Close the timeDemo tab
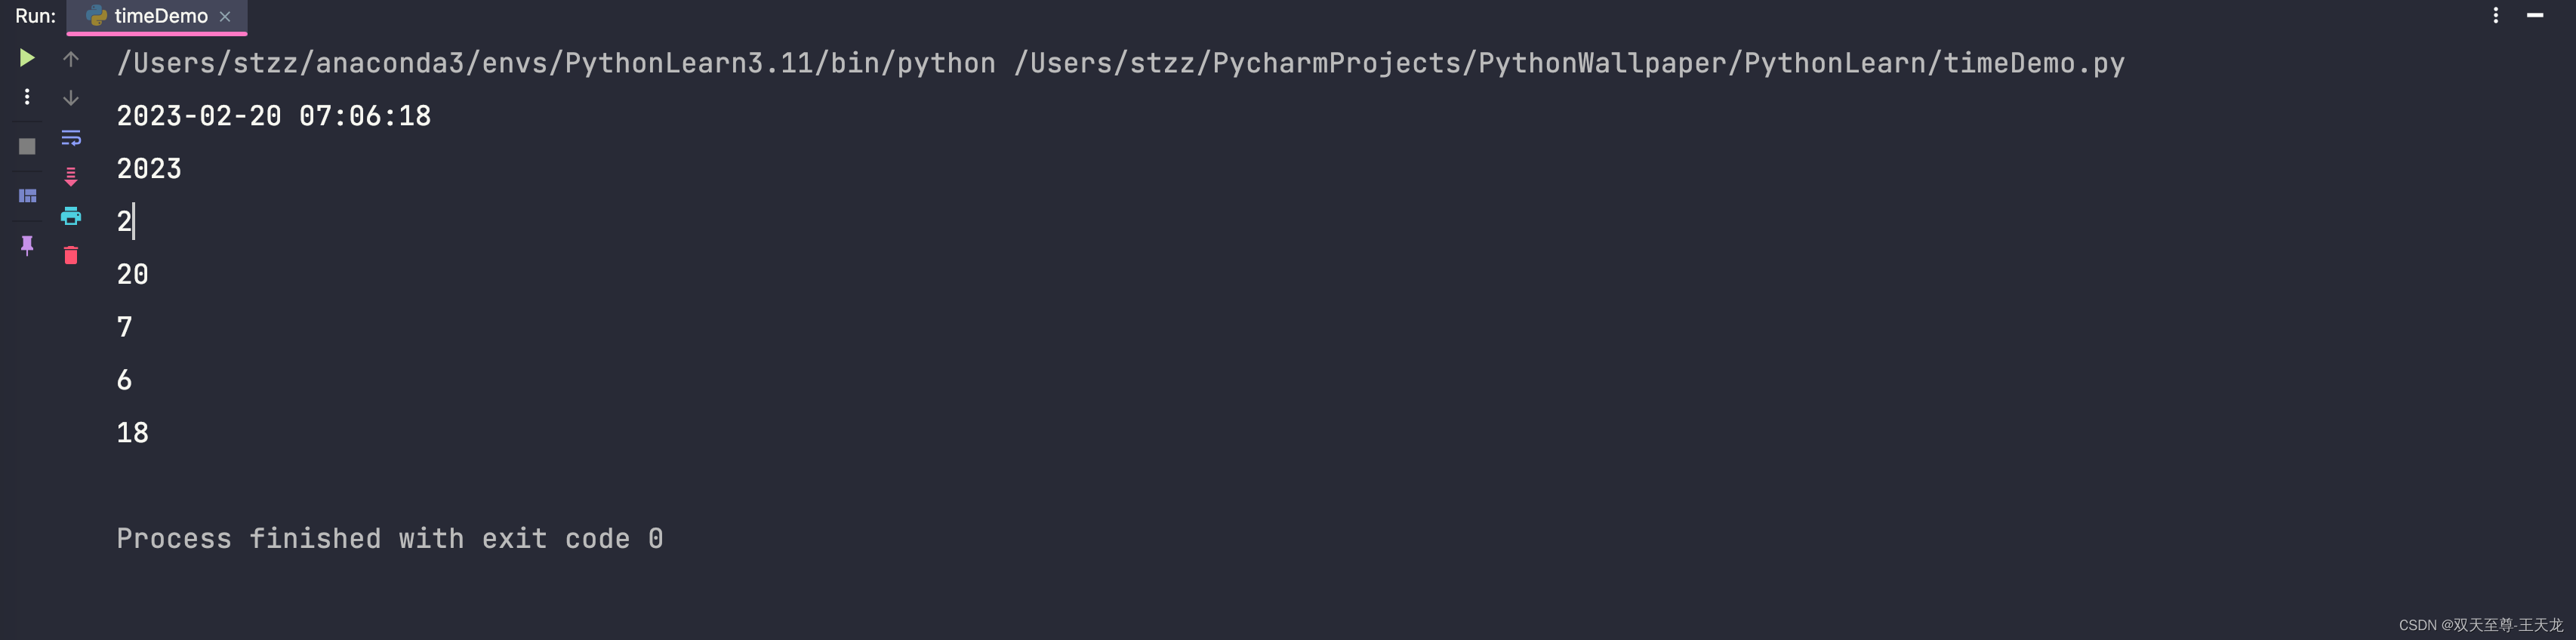Image resolution: width=2576 pixels, height=640 pixels. 224,16
